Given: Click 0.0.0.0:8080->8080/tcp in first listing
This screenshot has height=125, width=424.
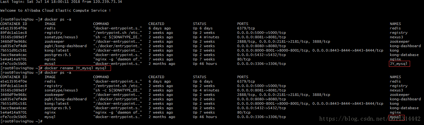Looking at the screenshot, I should [x=261, y=46].
